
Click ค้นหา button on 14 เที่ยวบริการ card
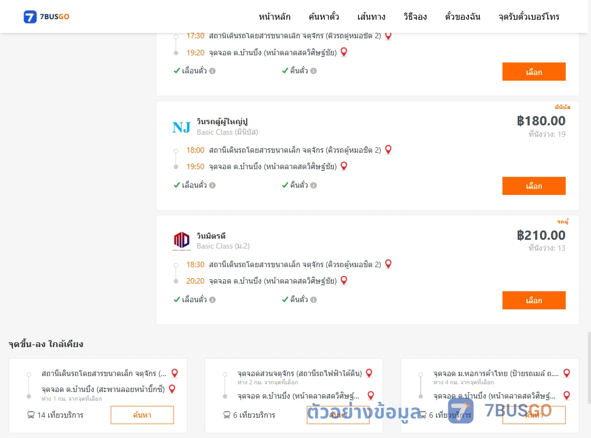pyautogui.click(x=142, y=415)
